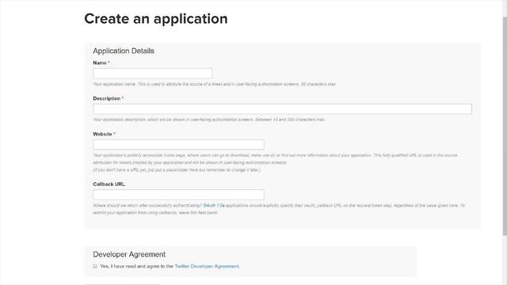Focus the Description text field
Screen dimensions: 507x285
[282, 109]
